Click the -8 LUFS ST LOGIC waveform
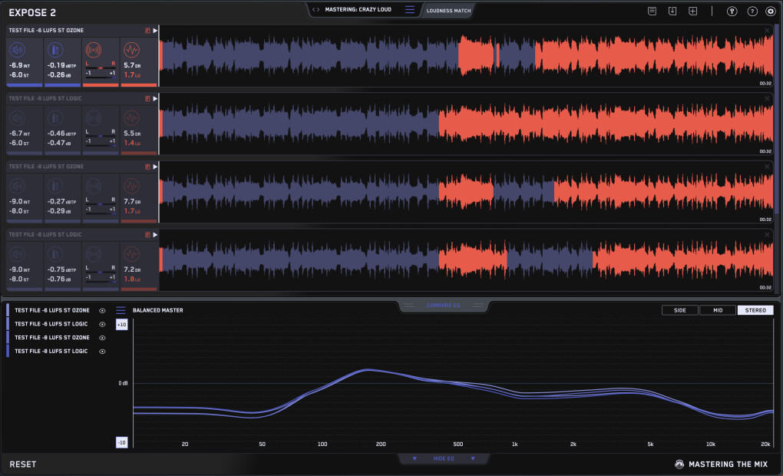The image size is (783, 476). pos(467,259)
